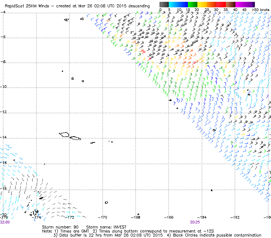Click the ">50 knots" legend label

click(x=260, y=10)
